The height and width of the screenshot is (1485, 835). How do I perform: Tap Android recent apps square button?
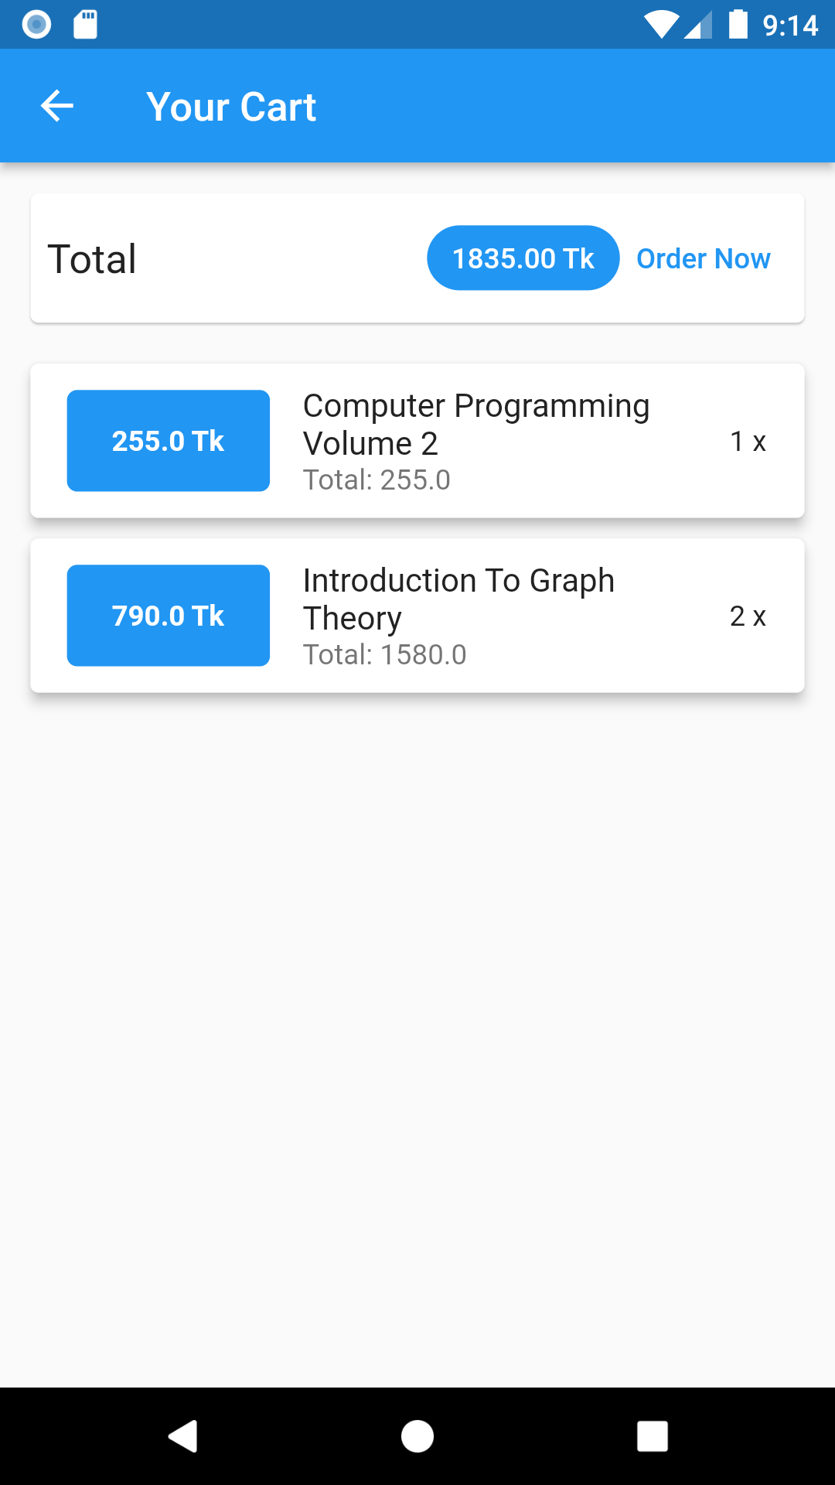653,1436
